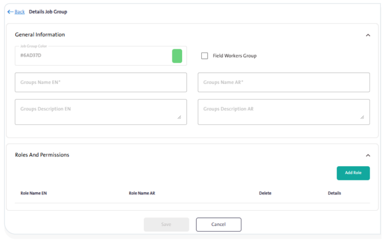Click into the Groups Description EN textarea
383x243 pixels.
click(x=97, y=112)
